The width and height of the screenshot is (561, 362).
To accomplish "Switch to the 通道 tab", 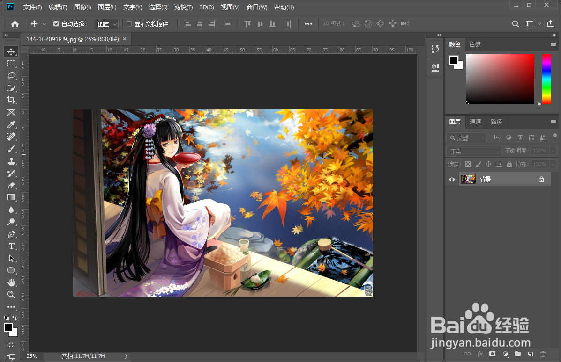I will 476,122.
